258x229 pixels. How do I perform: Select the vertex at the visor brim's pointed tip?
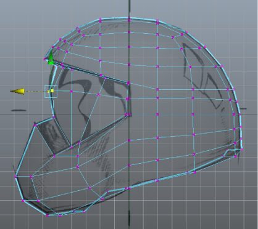tap(45, 59)
